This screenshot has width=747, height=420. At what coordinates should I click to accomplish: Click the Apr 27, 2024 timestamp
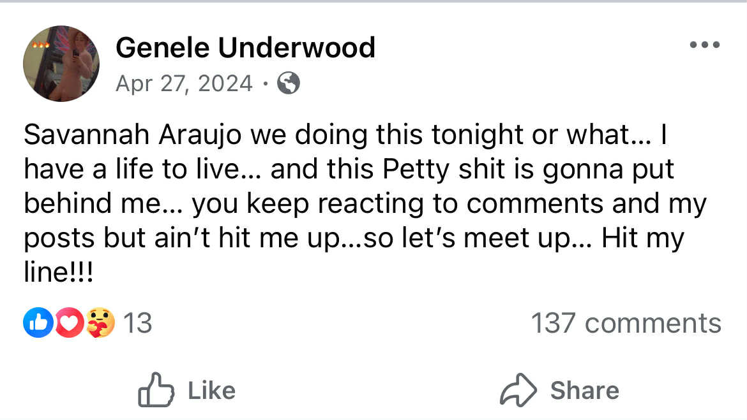point(184,83)
